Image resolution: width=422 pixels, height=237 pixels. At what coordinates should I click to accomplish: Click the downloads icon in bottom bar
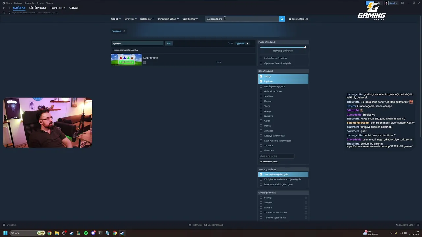pos(190,225)
